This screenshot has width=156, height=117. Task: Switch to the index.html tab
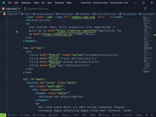[11, 9]
